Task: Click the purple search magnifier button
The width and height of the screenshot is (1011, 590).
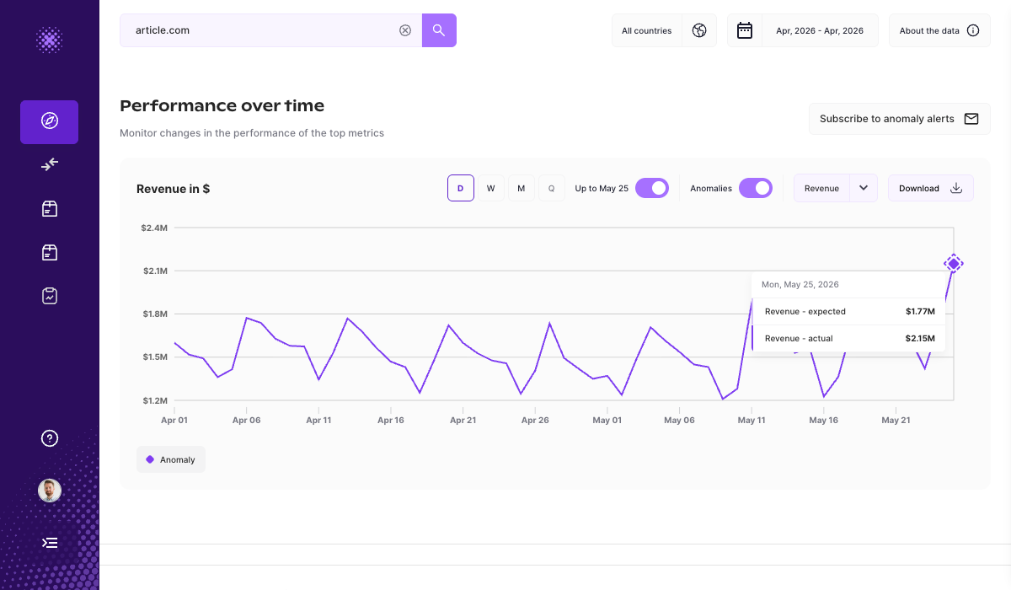Action: click(439, 30)
